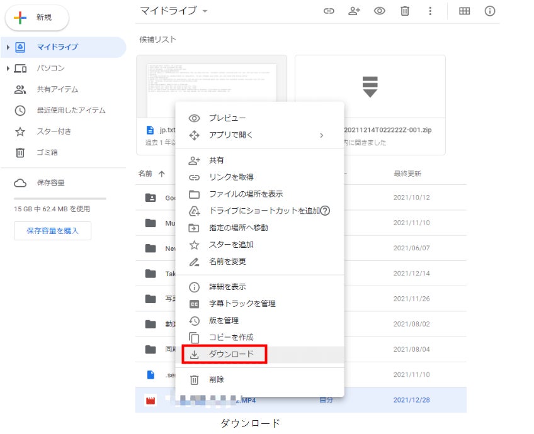
Task: Open the three-dot more actions menu
Action: coord(430,11)
